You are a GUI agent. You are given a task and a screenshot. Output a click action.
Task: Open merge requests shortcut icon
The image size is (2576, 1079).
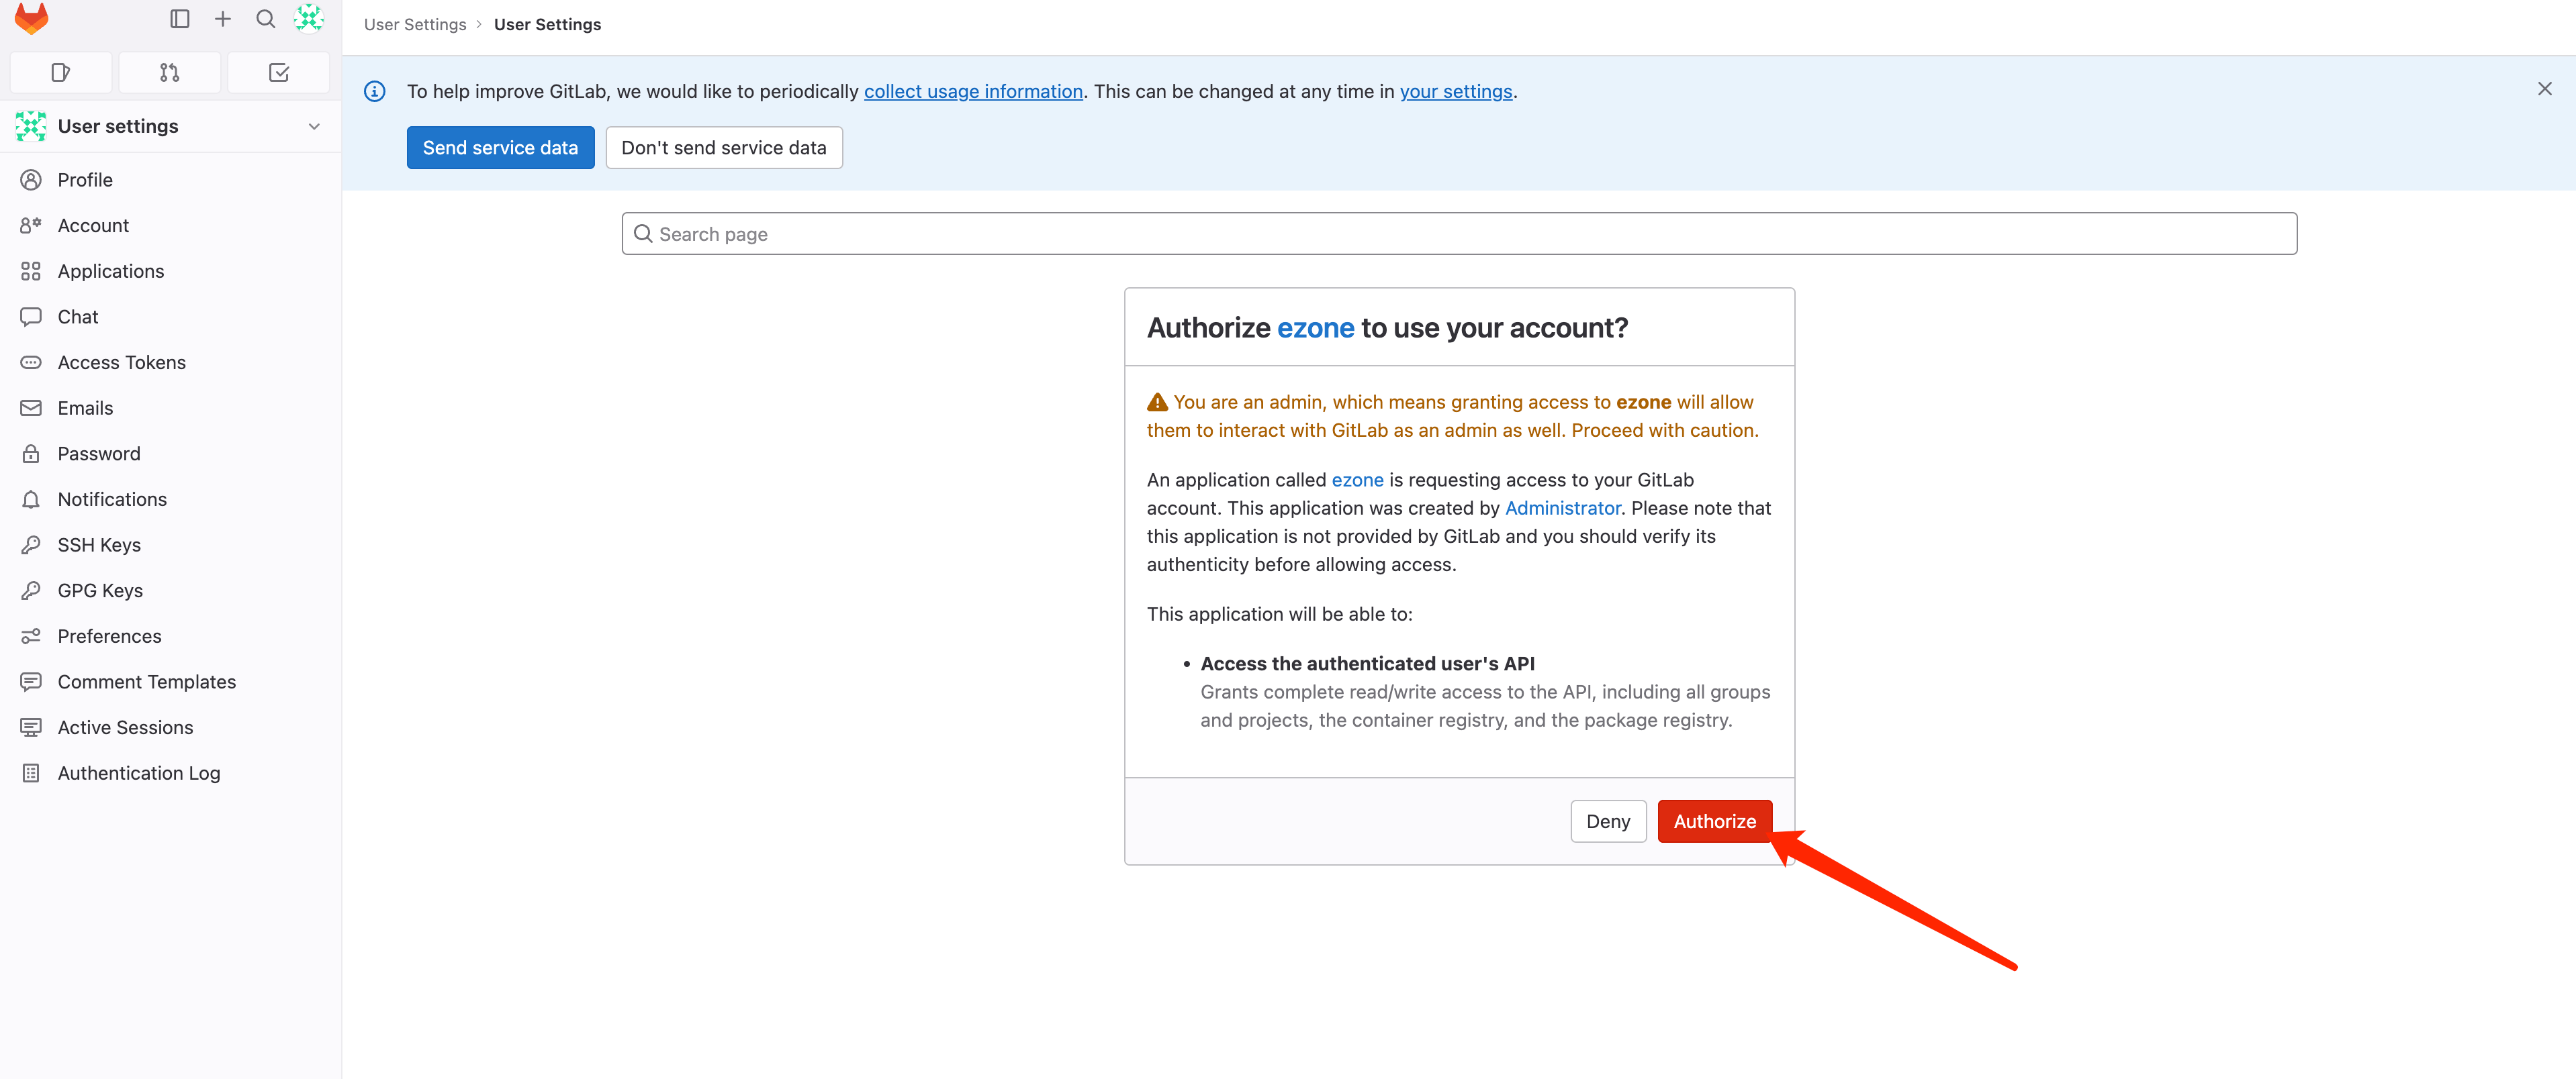(169, 73)
